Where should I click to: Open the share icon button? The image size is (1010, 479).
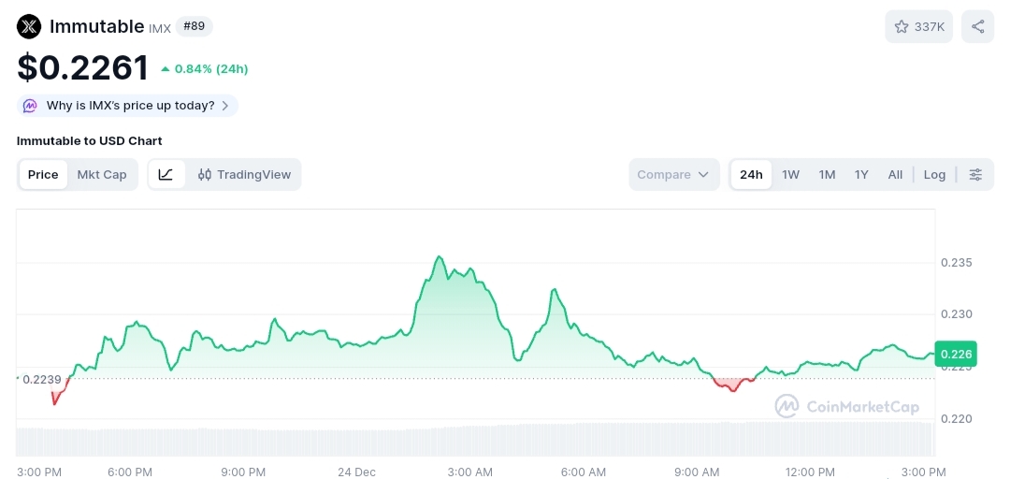(978, 26)
